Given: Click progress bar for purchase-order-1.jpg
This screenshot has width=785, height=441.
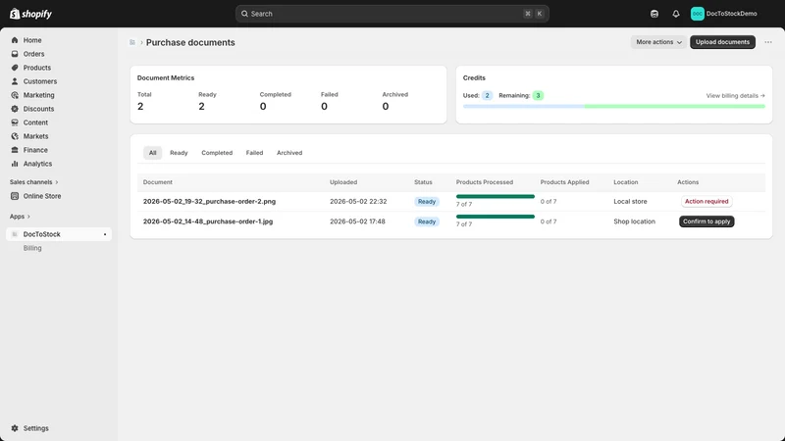Looking at the screenshot, I should point(496,217).
